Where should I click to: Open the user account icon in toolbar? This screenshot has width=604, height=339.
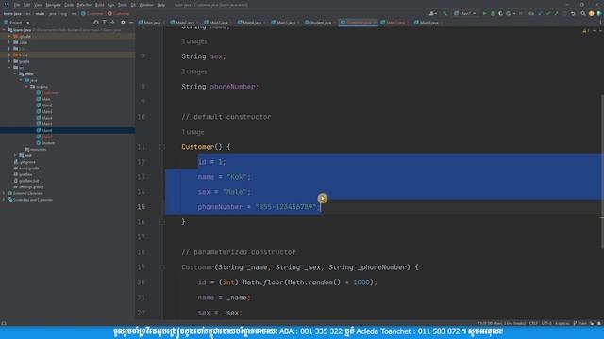pyautogui.click(x=432, y=13)
